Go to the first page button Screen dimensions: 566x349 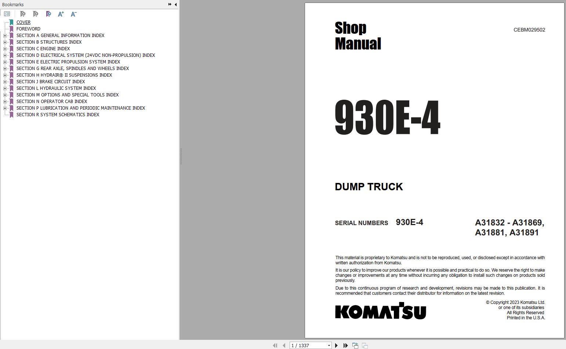[x=275, y=345]
